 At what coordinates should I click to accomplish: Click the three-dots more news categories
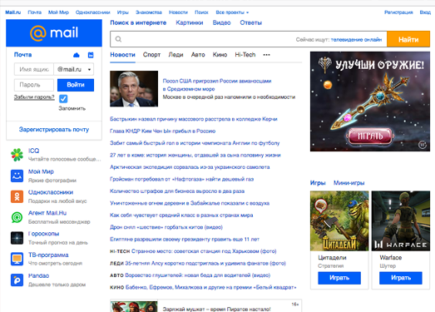(x=267, y=55)
